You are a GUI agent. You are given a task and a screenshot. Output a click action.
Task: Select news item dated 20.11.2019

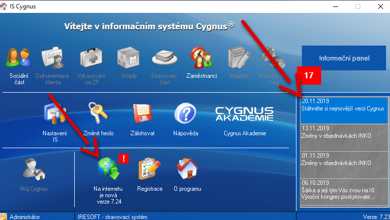(x=344, y=110)
